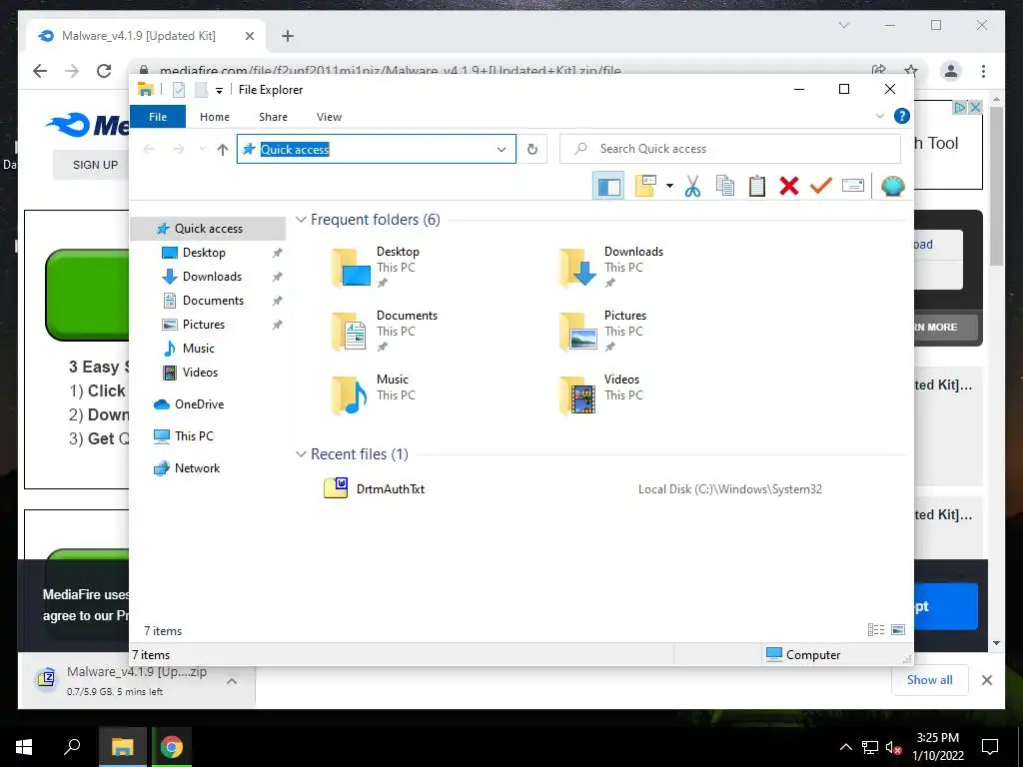The height and width of the screenshot is (767, 1023).
Task: Open the address bar history dropdown
Action: pyautogui.click(x=502, y=150)
